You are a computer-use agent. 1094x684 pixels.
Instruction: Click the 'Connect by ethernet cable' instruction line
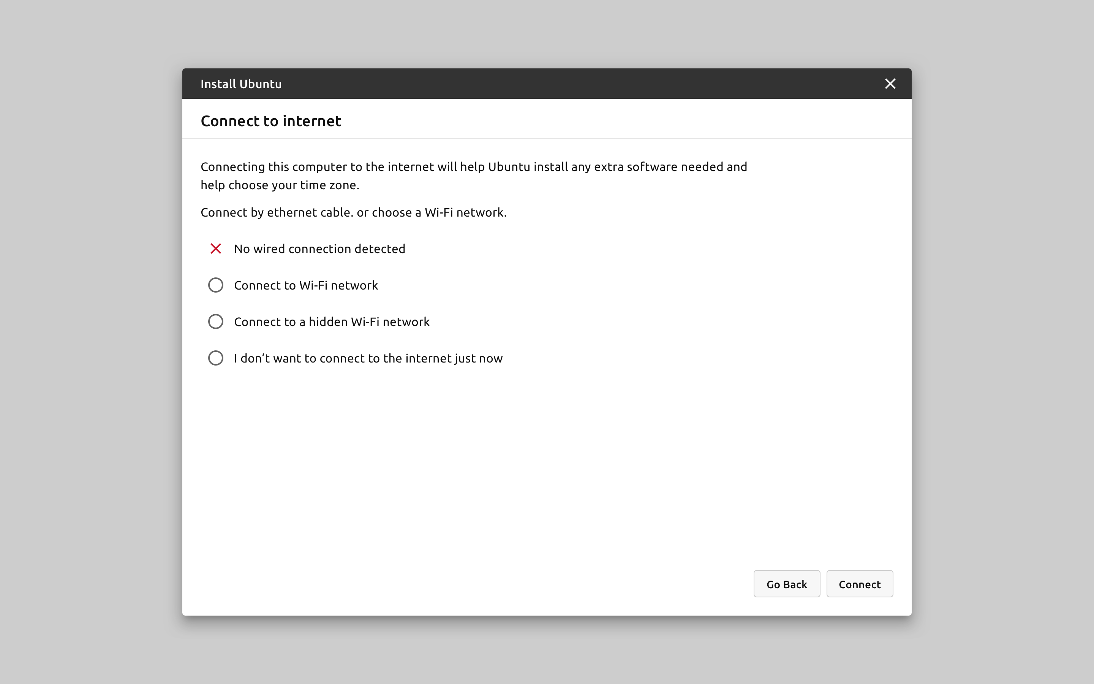point(353,213)
